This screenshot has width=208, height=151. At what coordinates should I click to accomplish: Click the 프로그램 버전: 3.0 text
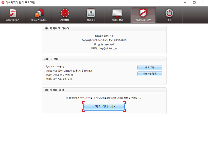tap(104, 36)
